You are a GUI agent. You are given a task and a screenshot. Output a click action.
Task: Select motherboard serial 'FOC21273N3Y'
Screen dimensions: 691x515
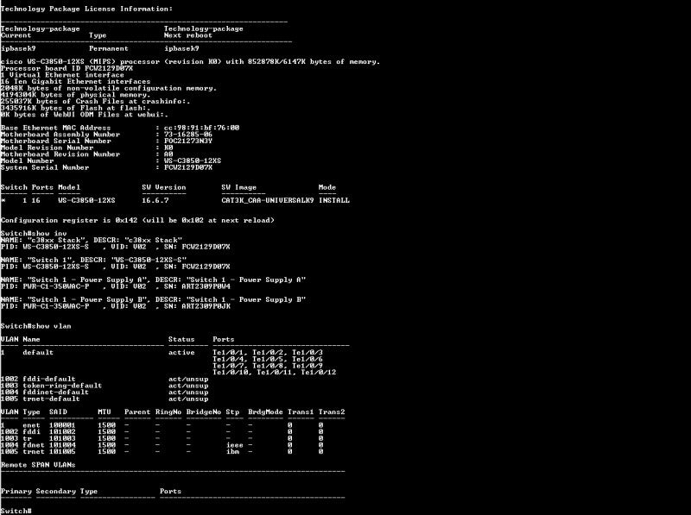188,141
